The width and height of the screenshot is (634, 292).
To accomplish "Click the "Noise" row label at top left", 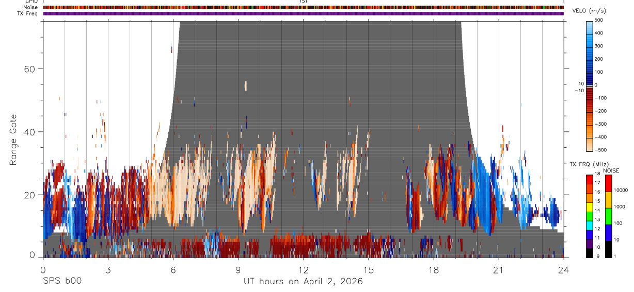I will [30, 7].
